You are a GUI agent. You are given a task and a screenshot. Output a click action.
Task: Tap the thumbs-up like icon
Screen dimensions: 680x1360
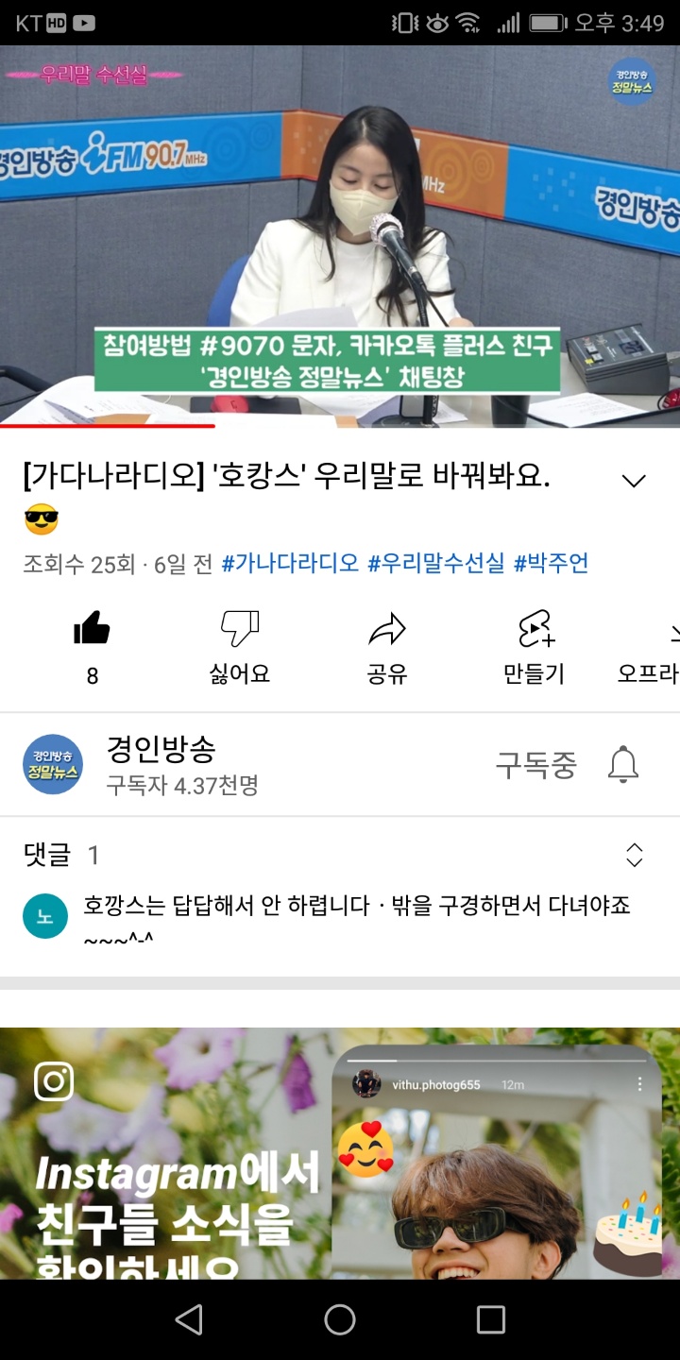[x=92, y=628]
